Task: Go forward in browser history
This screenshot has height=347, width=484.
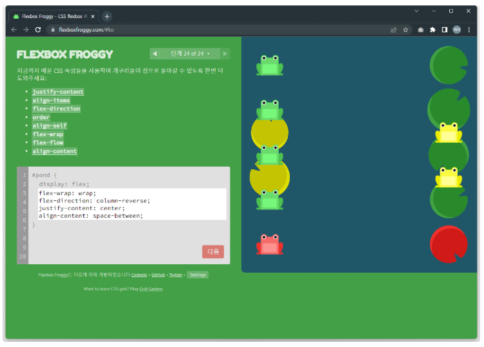Action: 26,30
